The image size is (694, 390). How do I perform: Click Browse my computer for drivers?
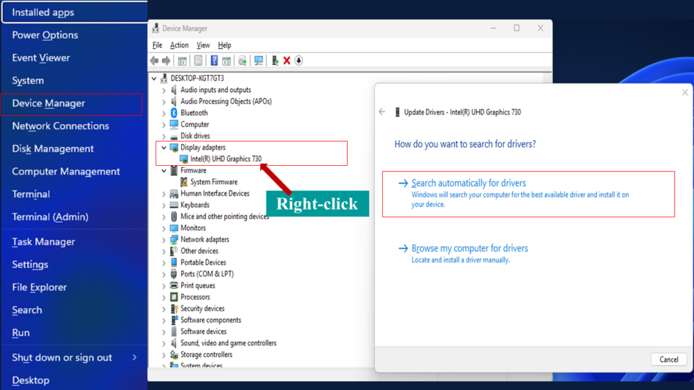[470, 248]
